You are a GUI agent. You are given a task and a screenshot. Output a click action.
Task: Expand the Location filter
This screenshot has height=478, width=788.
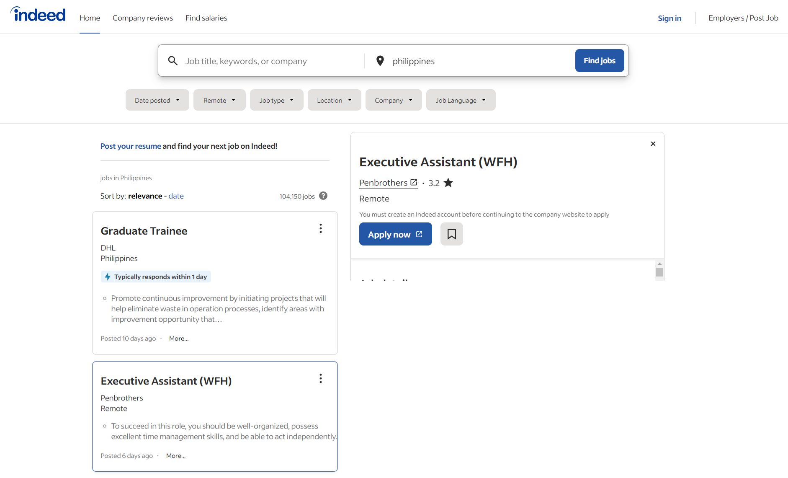click(x=335, y=100)
